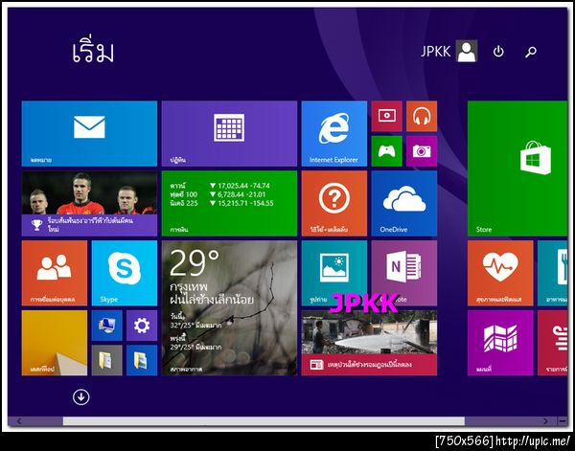Open the Sports news live tile
575x451 pixels.
[89, 203]
